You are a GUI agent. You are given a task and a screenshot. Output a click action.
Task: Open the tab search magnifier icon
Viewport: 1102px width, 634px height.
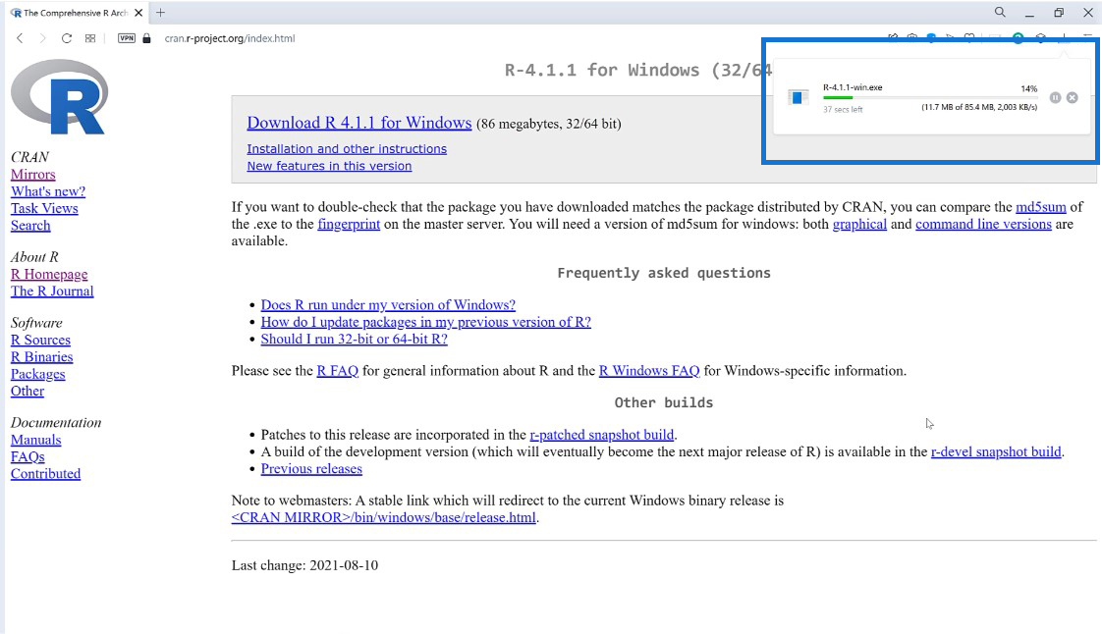tap(1000, 12)
